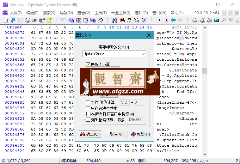Minimize the inner document window
The width and height of the screenshot is (240, 164).
click(x=224, y=13)
